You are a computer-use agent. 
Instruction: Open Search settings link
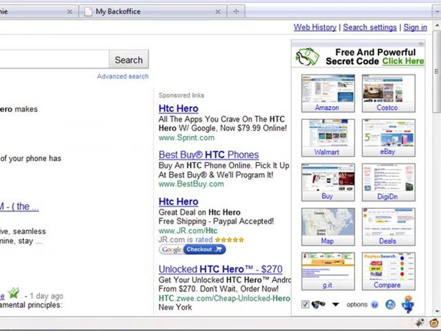pos(370,27)
